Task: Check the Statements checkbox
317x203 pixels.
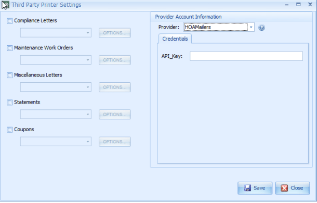Action: (9, 103)
